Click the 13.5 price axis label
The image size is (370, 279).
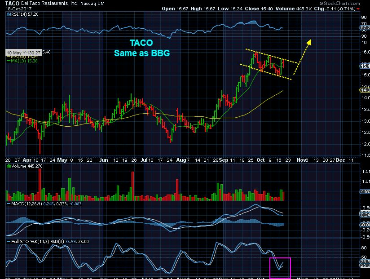click(365, 110)
